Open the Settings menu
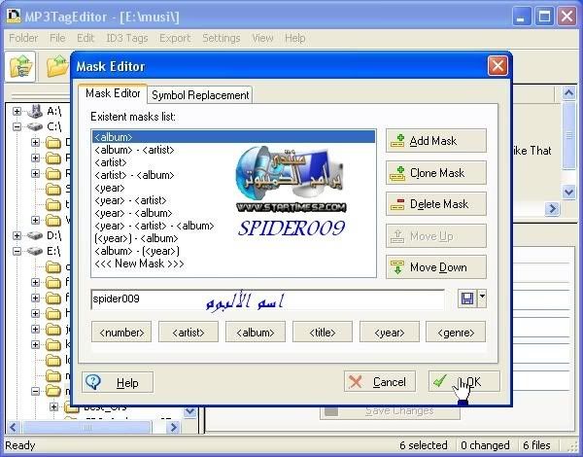The width and height of the screenshot is (583, 457). pyautogui.click(x=222, y=38)
